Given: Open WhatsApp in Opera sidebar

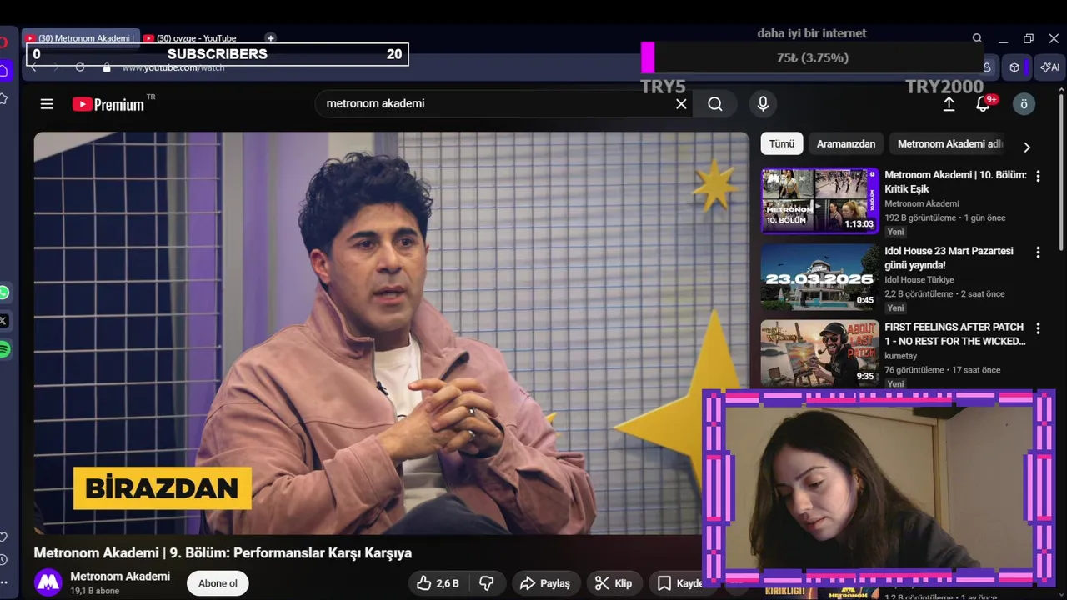Looking at the screenshot, I should [4, 292].
